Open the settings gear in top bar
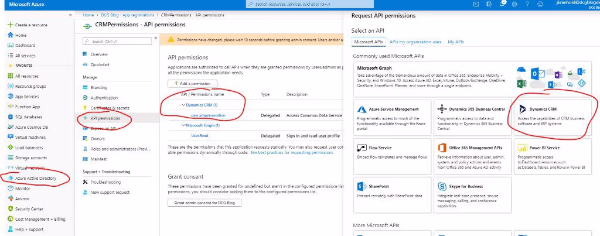The width and height of the screenshot is (600, 236). point(514,4)
